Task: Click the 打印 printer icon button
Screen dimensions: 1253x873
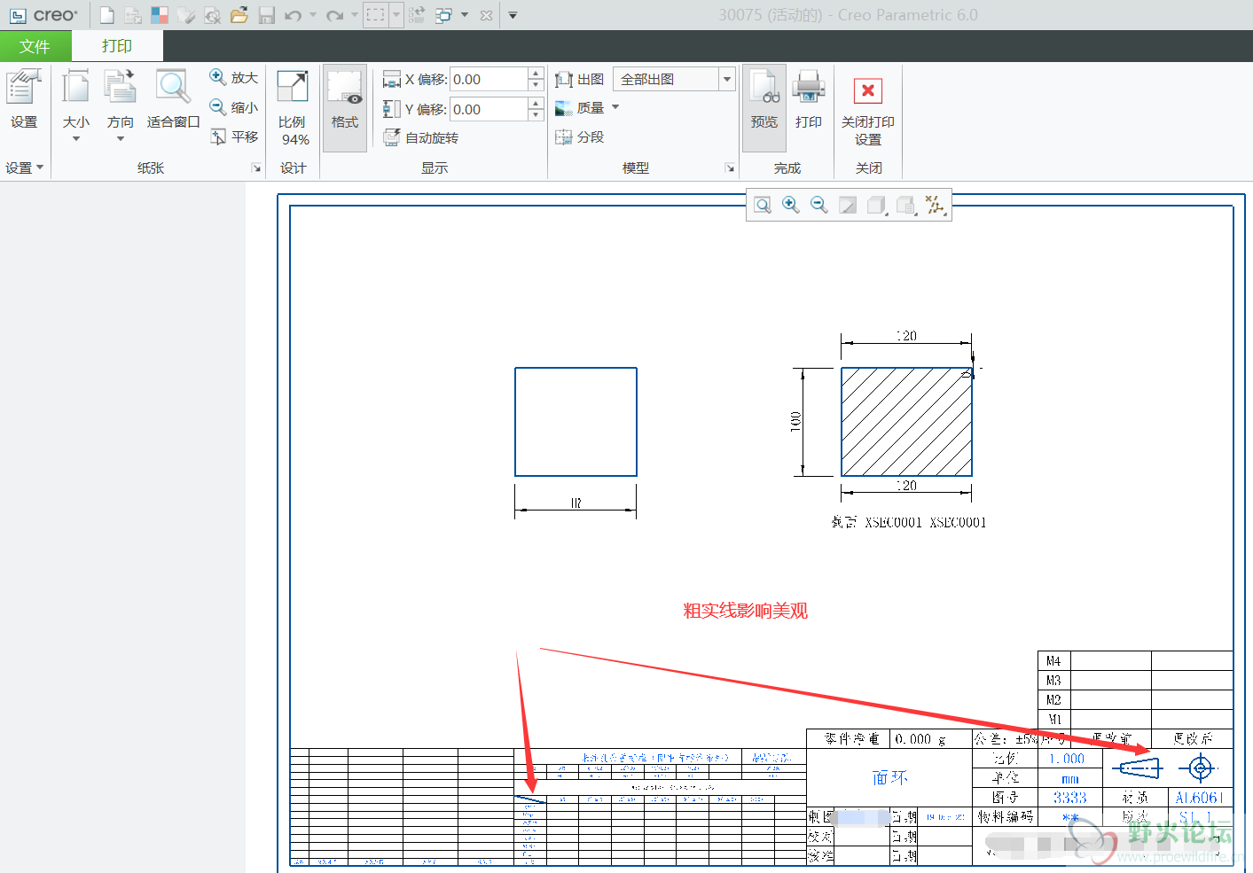Action: coord(809,99)
